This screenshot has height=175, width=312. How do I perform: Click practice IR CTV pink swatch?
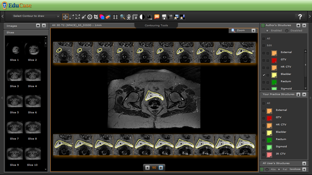click(x=269, y=155)
